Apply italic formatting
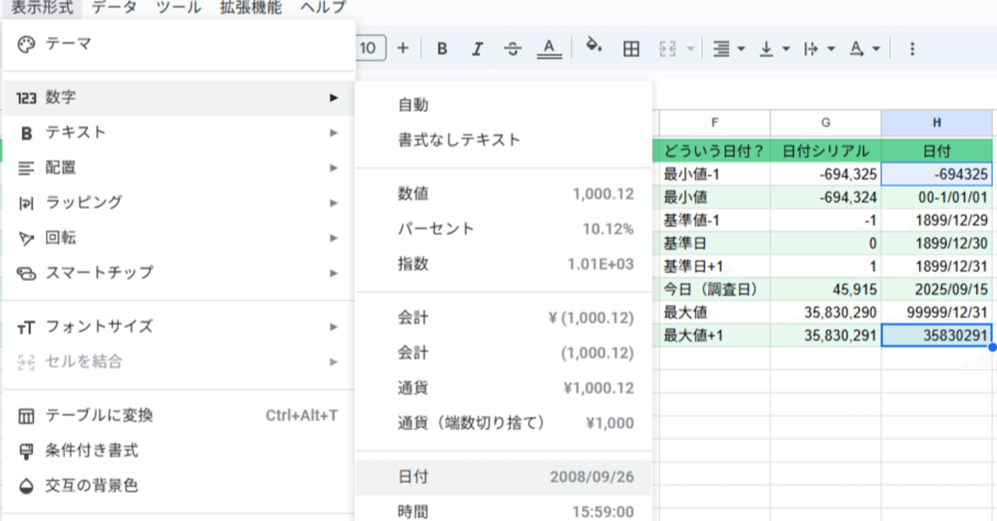This screenshot has width=997, height=521. [x=477, y=48]
